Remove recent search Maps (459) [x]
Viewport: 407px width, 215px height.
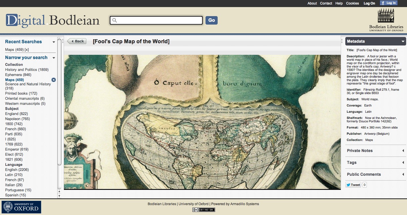pyautogui.click(x=27, y=50)
